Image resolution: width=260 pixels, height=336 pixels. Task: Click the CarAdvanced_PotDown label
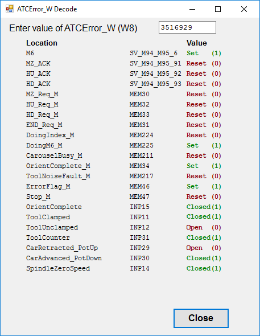[64, 258]
